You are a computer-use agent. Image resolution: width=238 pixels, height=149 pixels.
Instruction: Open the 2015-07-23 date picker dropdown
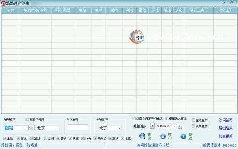[174, 126]
